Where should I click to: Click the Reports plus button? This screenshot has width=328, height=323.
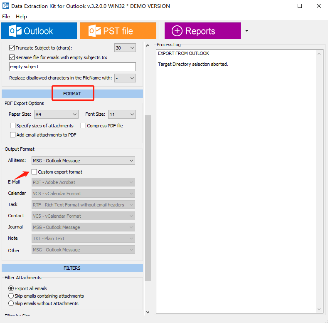(x=202, y=31)
